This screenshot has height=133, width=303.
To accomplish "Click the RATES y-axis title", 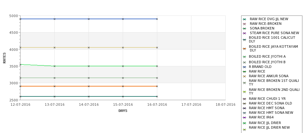I will pyautogui.click(x=5, y=58).
